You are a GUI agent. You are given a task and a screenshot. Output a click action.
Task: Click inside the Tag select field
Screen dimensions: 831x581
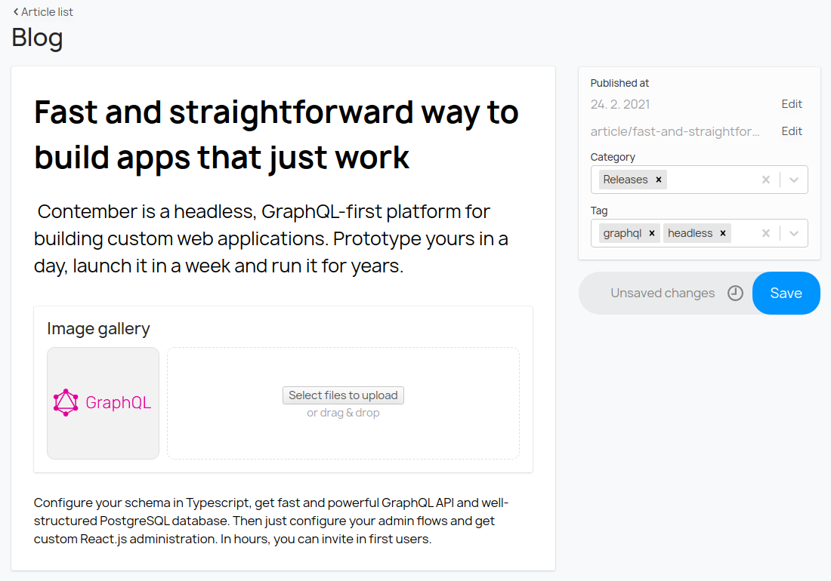(x=743, y=233)
